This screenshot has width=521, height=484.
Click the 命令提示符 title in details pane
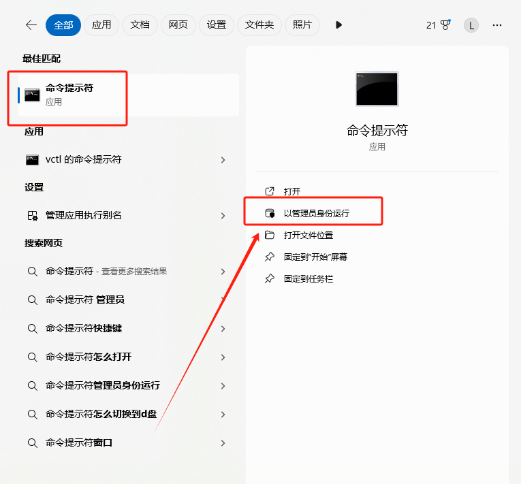tap(377, 130)
